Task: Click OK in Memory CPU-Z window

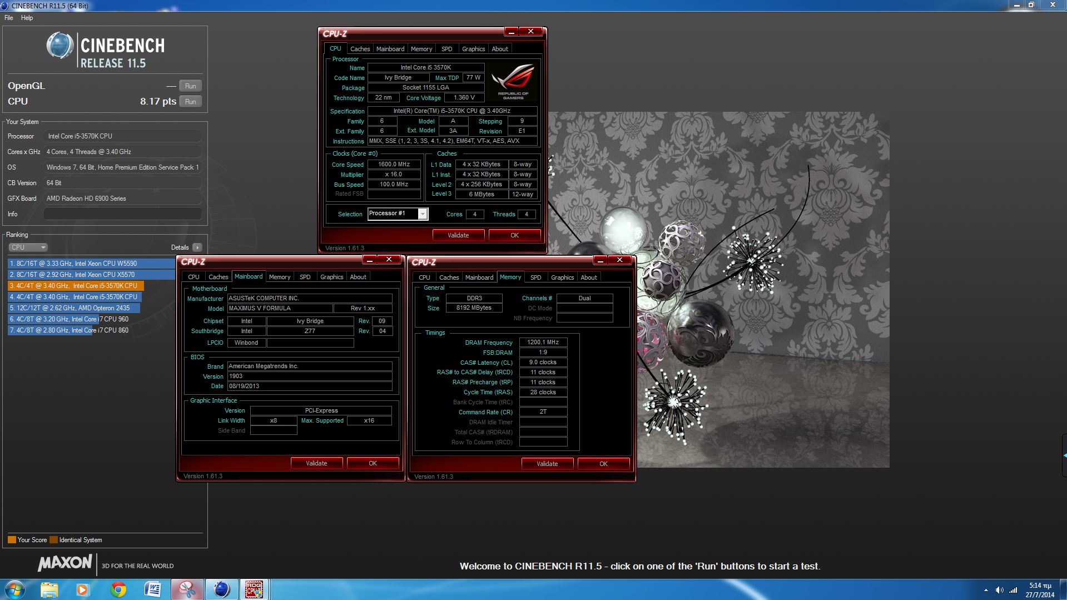Action: tap(603, 464)
